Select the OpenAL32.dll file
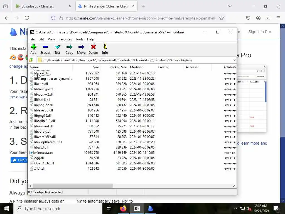The height and width of the screenshot is (214, 285). coord(44,163)
